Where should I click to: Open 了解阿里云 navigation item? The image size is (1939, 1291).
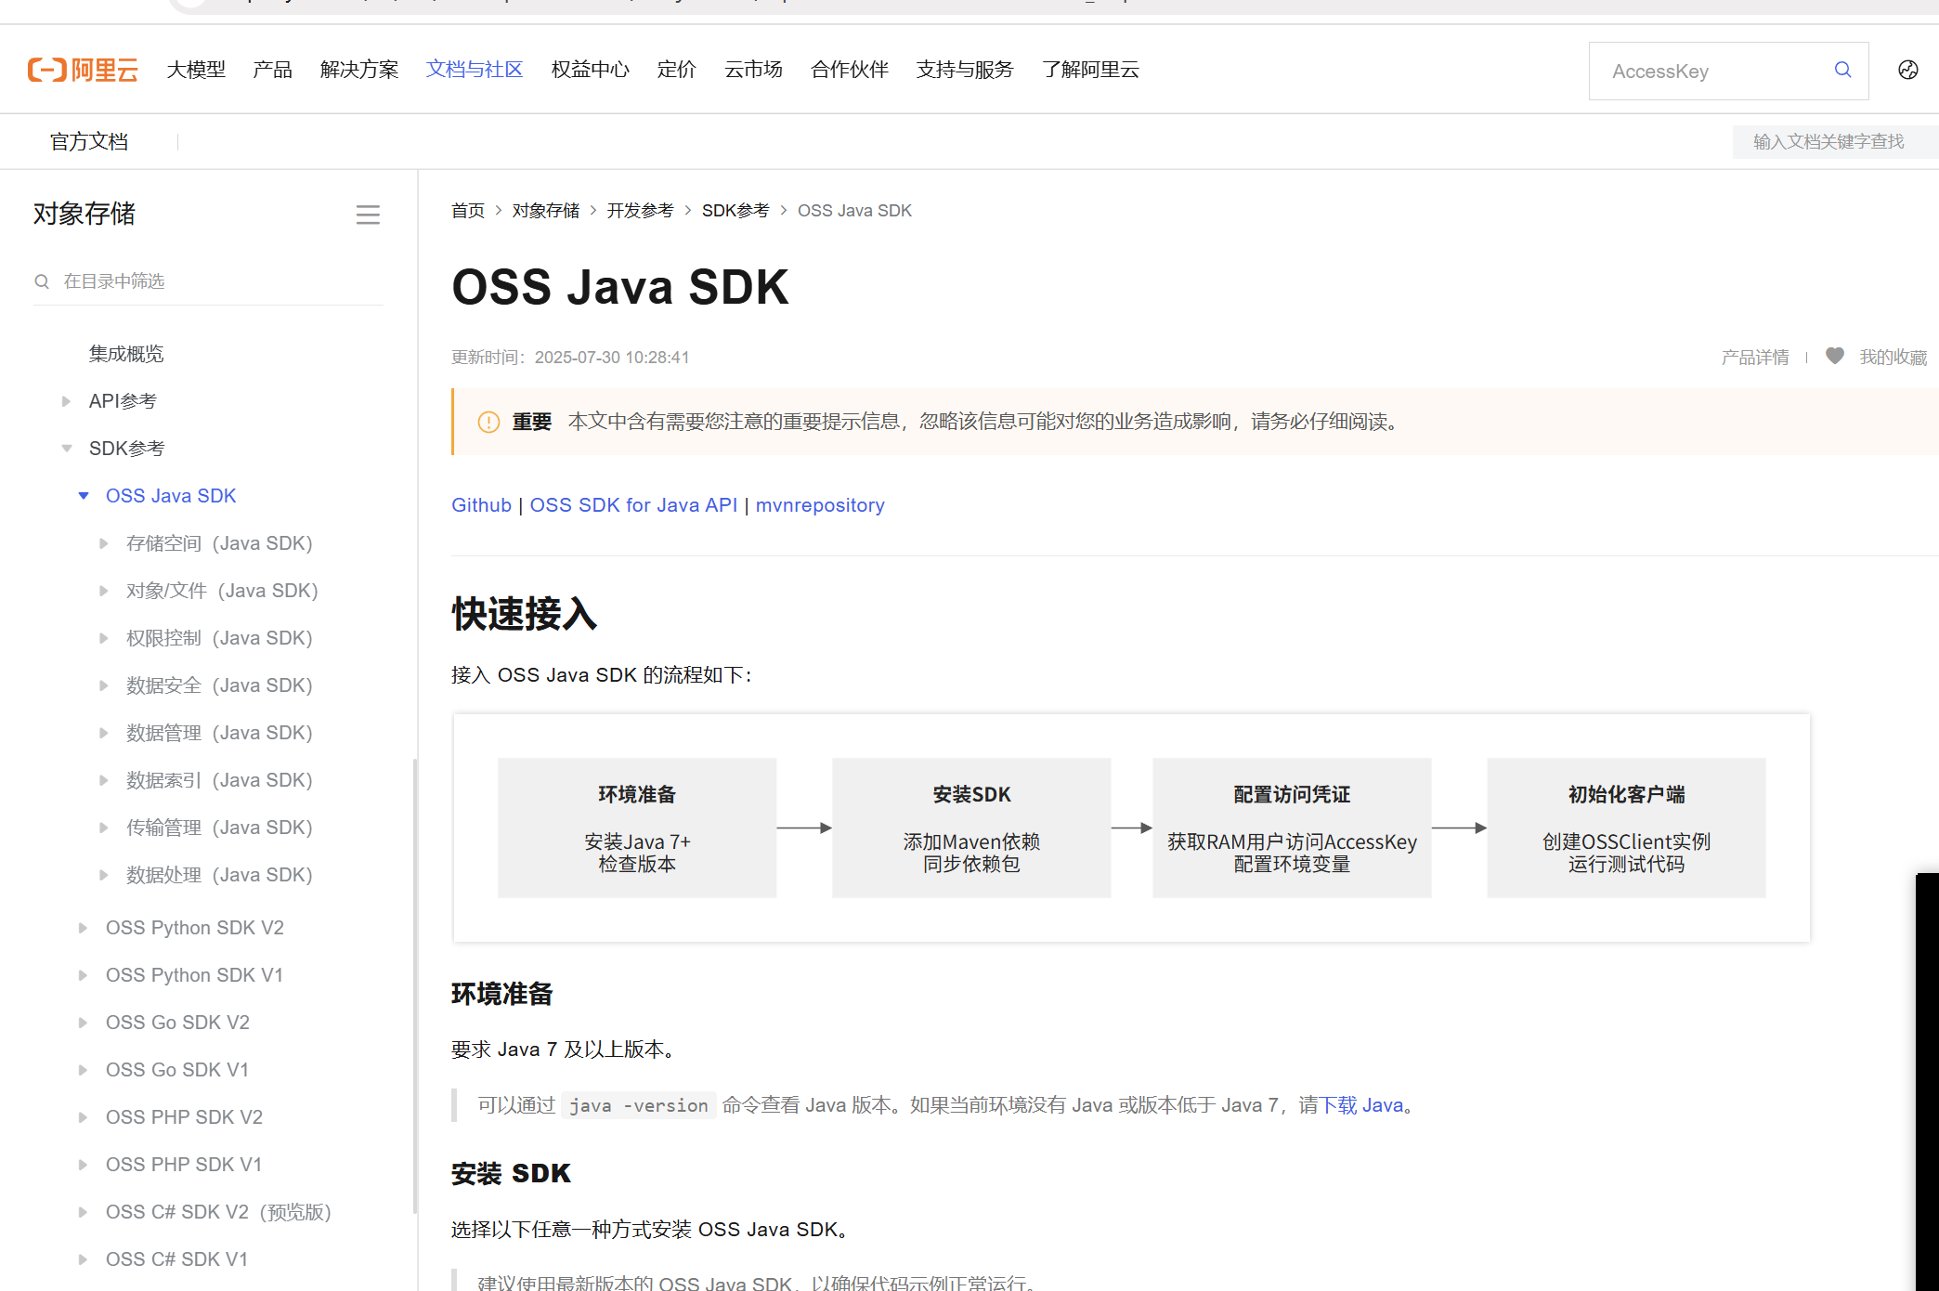click(x=1090, y=70)
